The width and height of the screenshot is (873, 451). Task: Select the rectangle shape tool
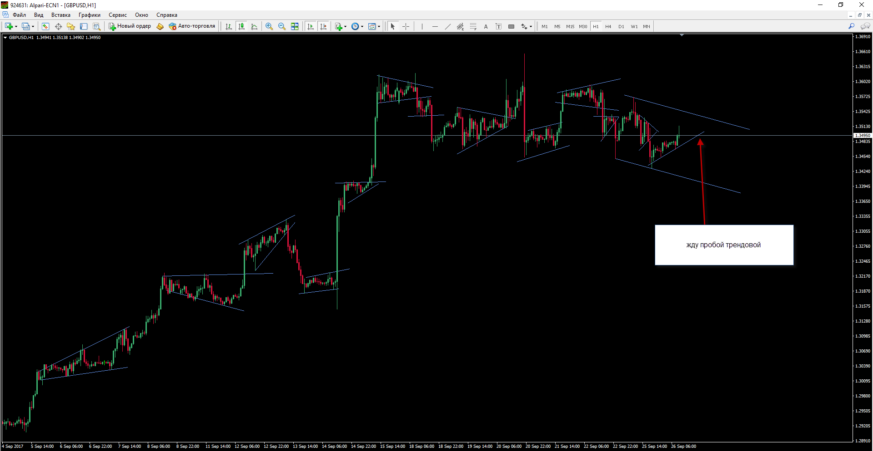(511, 26)
